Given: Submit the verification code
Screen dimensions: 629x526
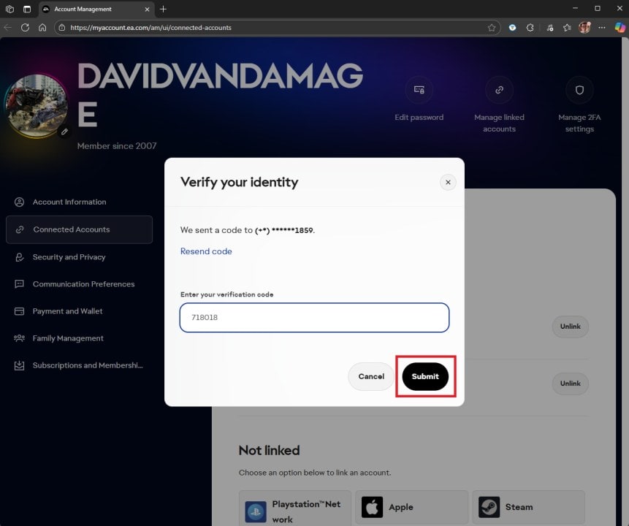Looking at the screenshot, I should tap(425, 376).
